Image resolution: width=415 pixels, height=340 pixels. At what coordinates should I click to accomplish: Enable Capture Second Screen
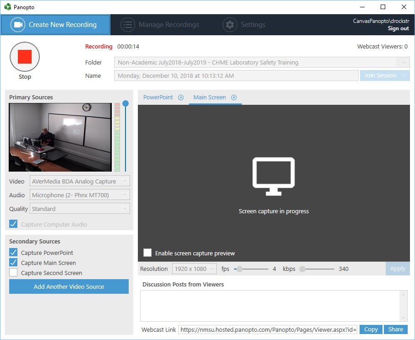[x=13, y=273]
